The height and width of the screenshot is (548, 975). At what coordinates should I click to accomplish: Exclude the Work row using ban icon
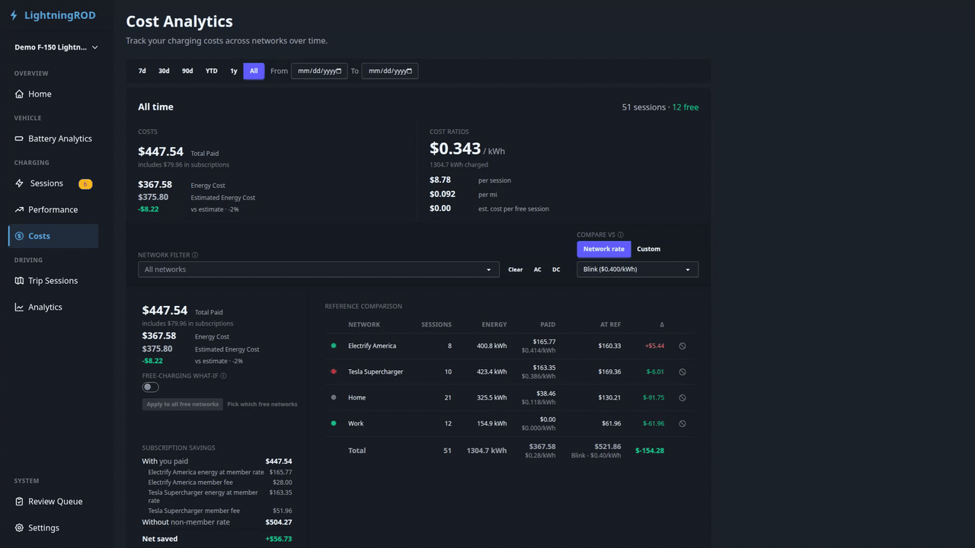pos(682,423)
